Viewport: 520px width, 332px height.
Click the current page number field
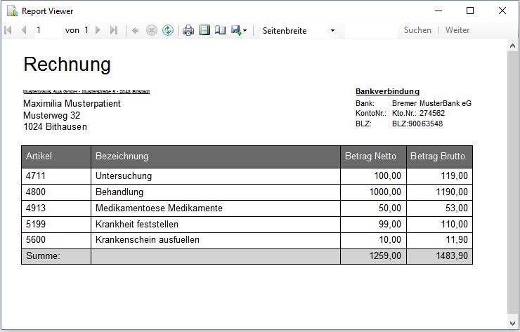coord(46,30)
